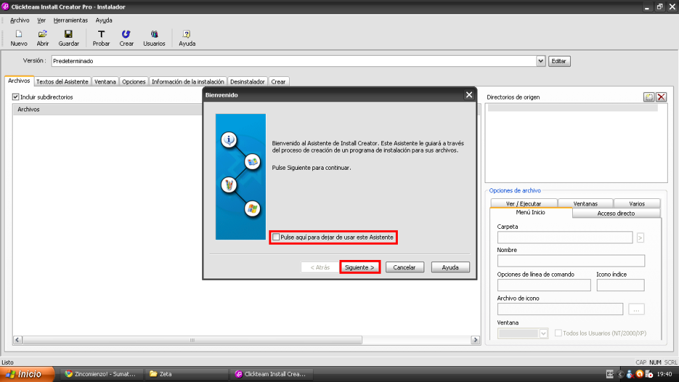Open the Usuarios toolbar tool
679x382 pixels.
(x=154, y=38)
